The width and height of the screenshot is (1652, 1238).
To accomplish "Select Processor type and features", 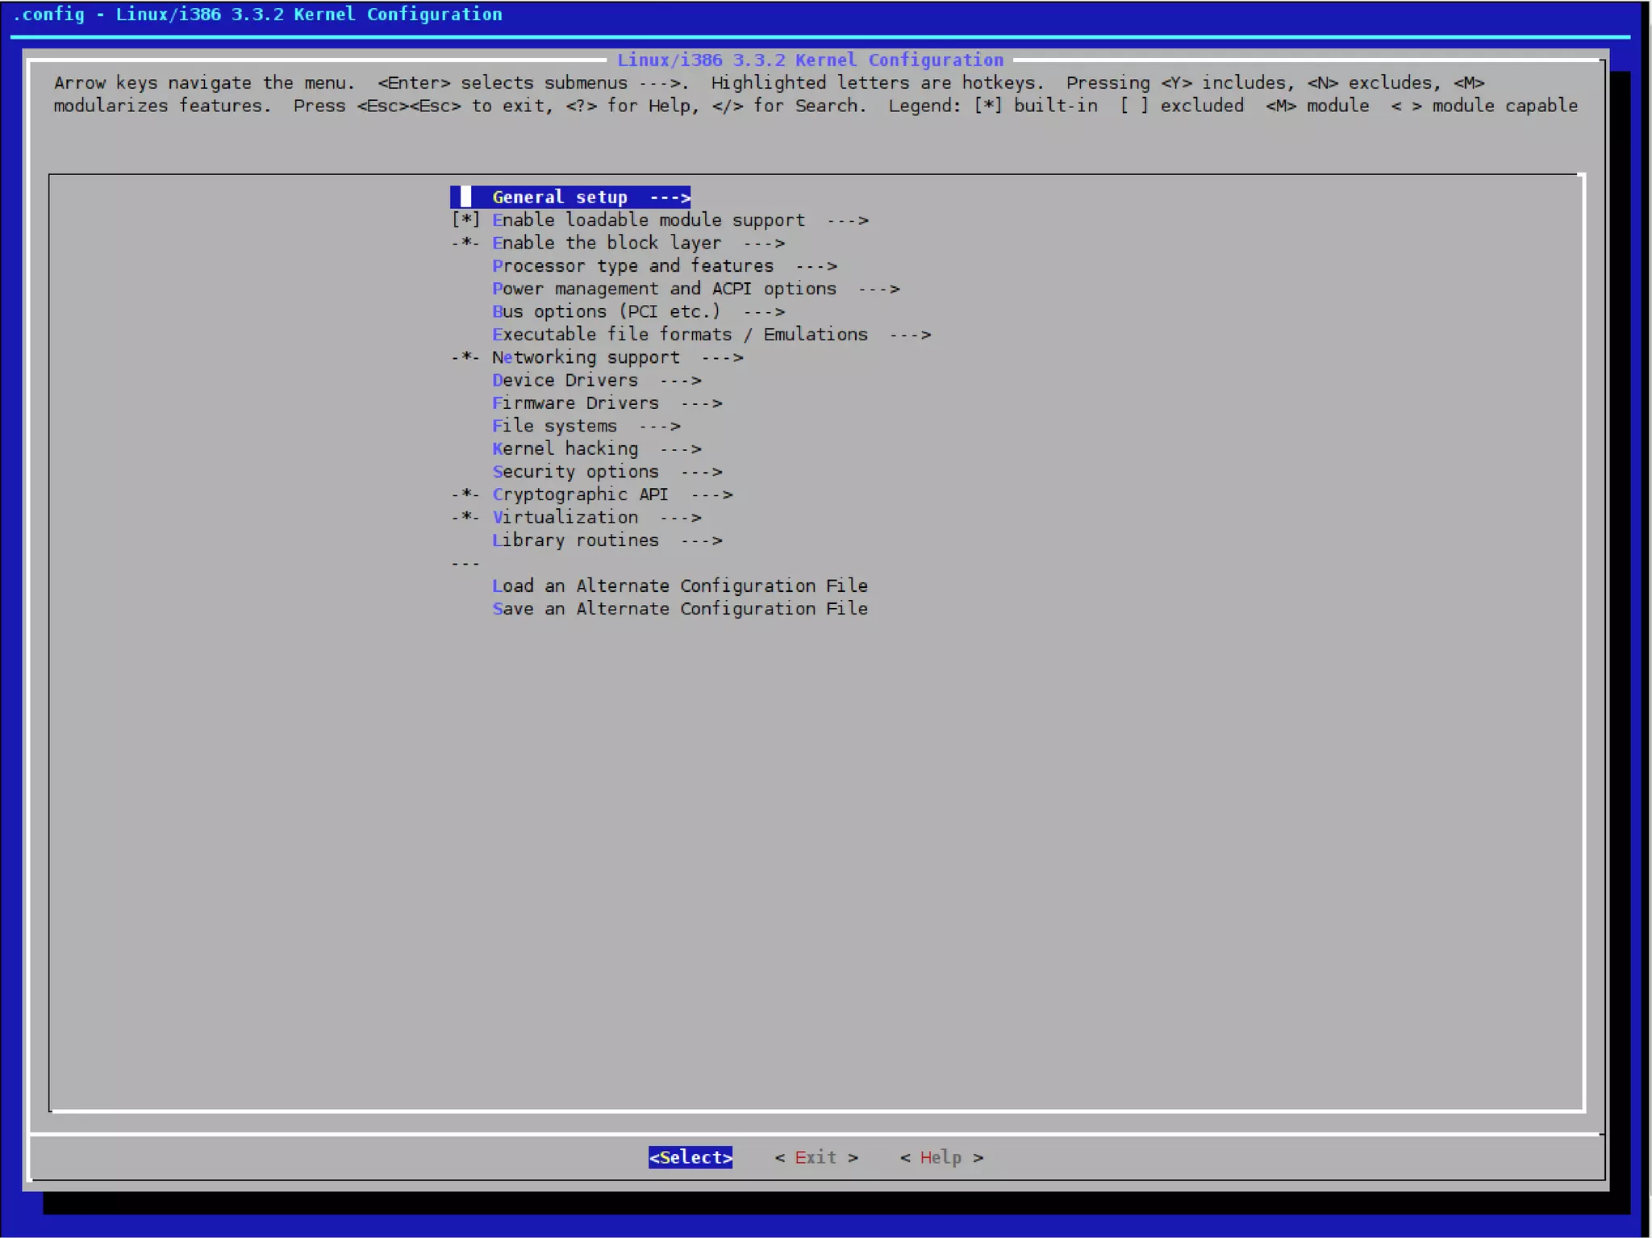I will tap(665, 266).
